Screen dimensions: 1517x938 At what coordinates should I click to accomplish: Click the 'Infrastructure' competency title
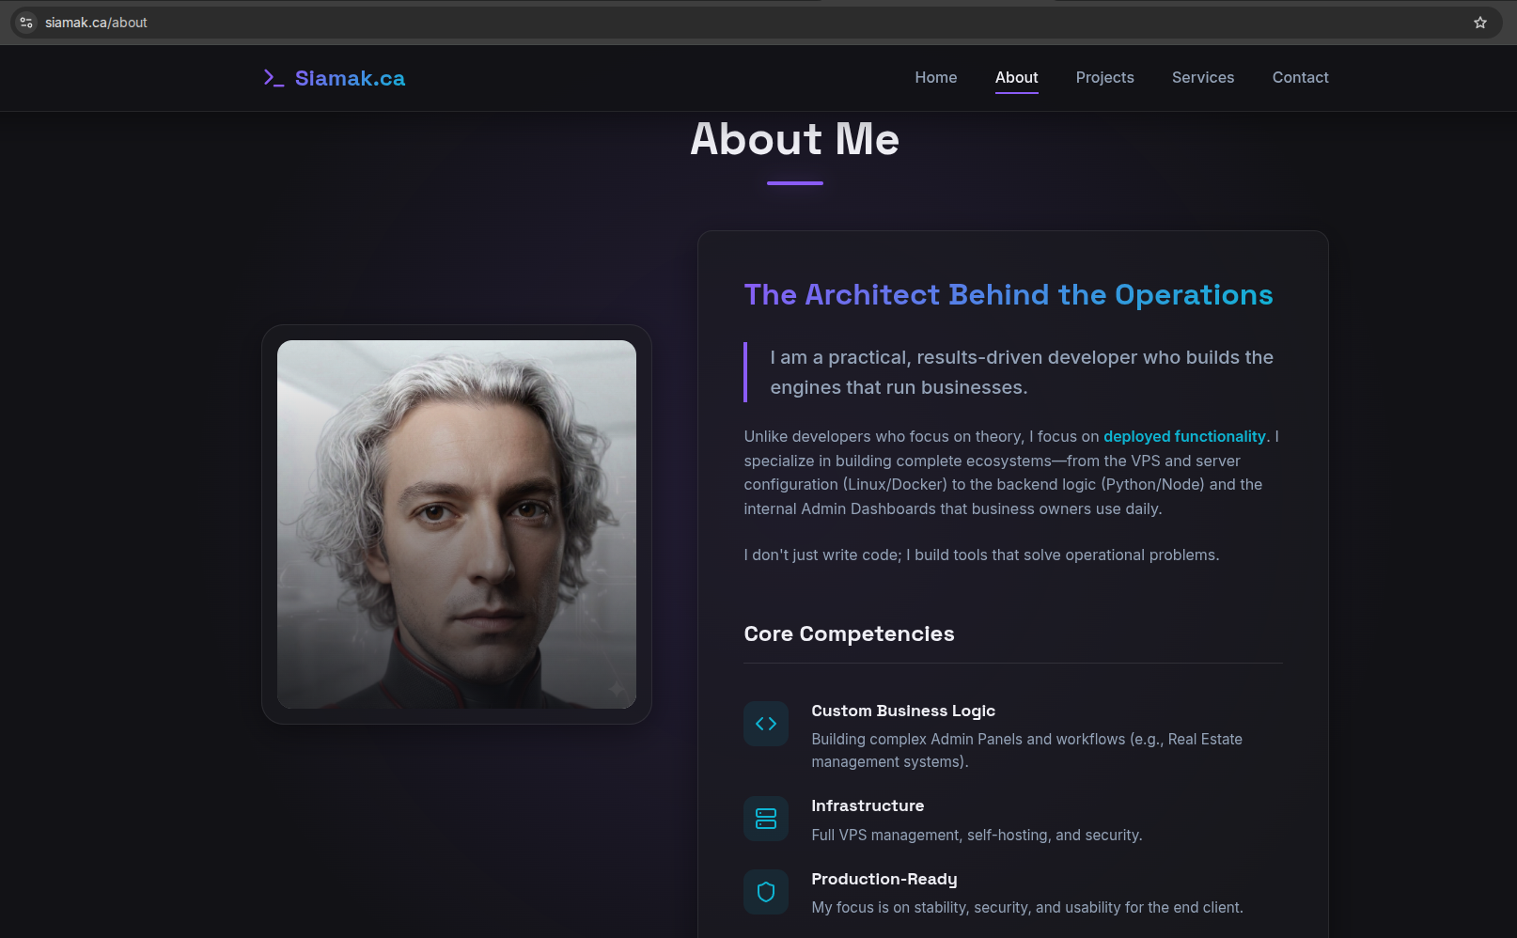868,806
